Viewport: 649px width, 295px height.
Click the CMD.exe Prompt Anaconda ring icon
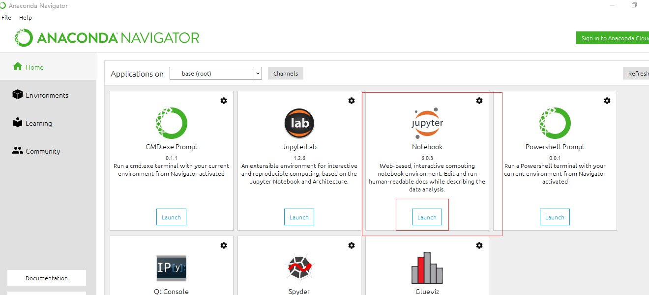point(172,123)
